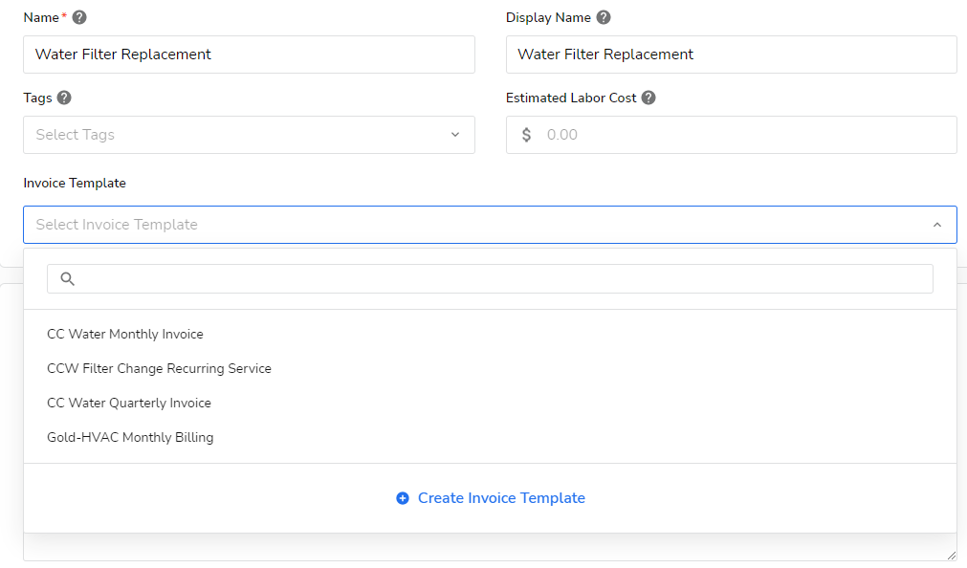967x568 pixels.
Task: Click into the Display Name field
Action: [x=731, y=55]
